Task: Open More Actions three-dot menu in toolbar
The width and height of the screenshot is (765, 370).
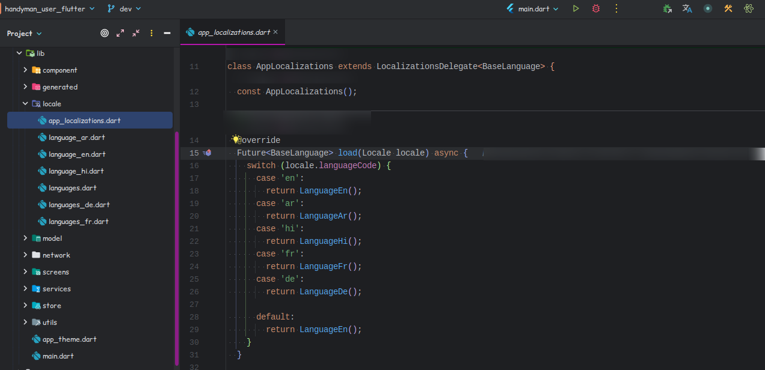Action: tap(616, 8)
